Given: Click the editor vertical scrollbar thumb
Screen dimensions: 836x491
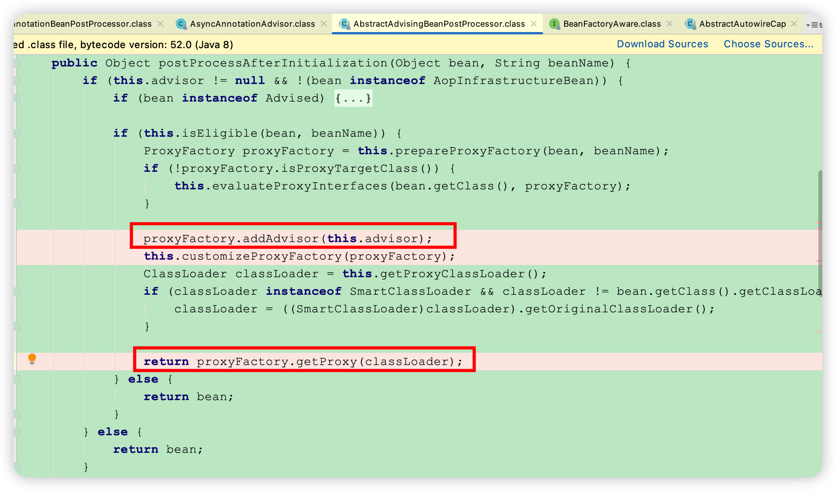Looking at the screenshot, I should [820, 233].
